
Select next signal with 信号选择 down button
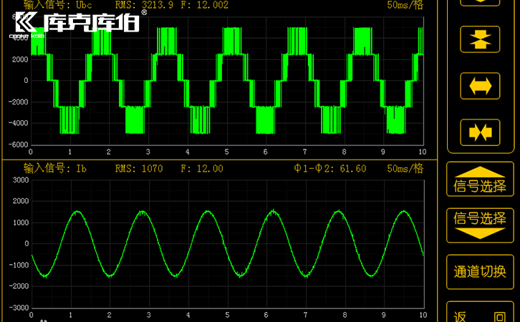click(480, 224)
